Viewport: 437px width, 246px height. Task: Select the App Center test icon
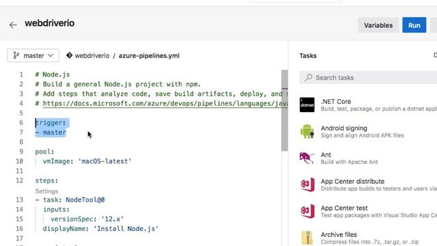click(307, 211)
